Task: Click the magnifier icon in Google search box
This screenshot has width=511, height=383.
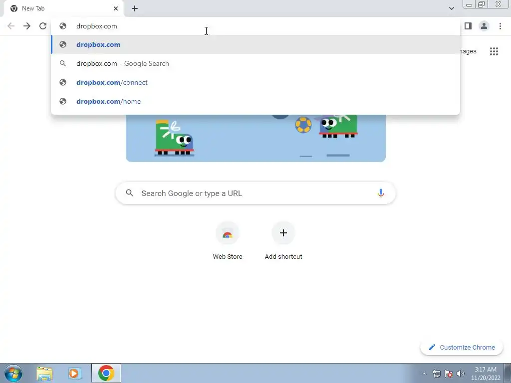Action: [x=129, y=193]
